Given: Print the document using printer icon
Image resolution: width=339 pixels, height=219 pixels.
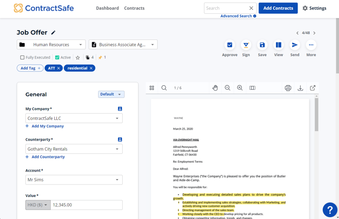Looking at the screenshot, I should coord(288,88).
